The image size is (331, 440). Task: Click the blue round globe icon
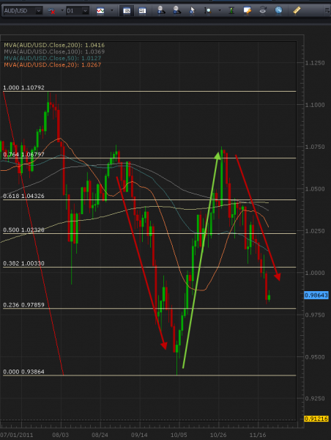pos(278,10)
